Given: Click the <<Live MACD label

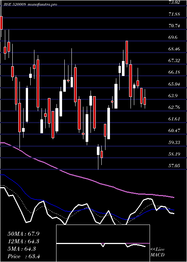Looking at the screenshot, I should click(x=157, y=252).
